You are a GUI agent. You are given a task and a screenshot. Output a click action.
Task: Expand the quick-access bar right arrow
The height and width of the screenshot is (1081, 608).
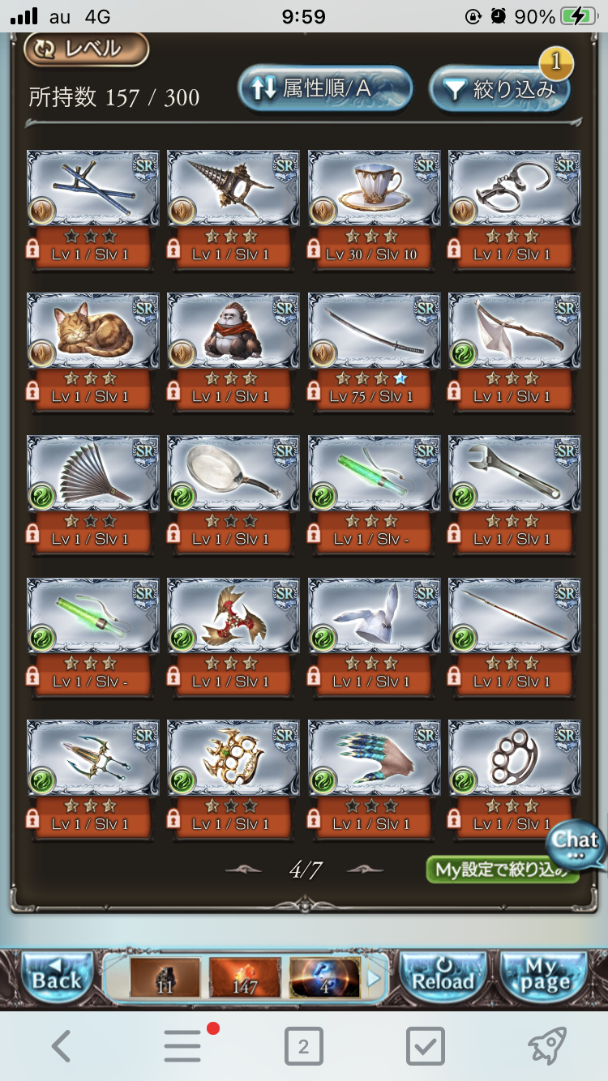pos(373,978)
